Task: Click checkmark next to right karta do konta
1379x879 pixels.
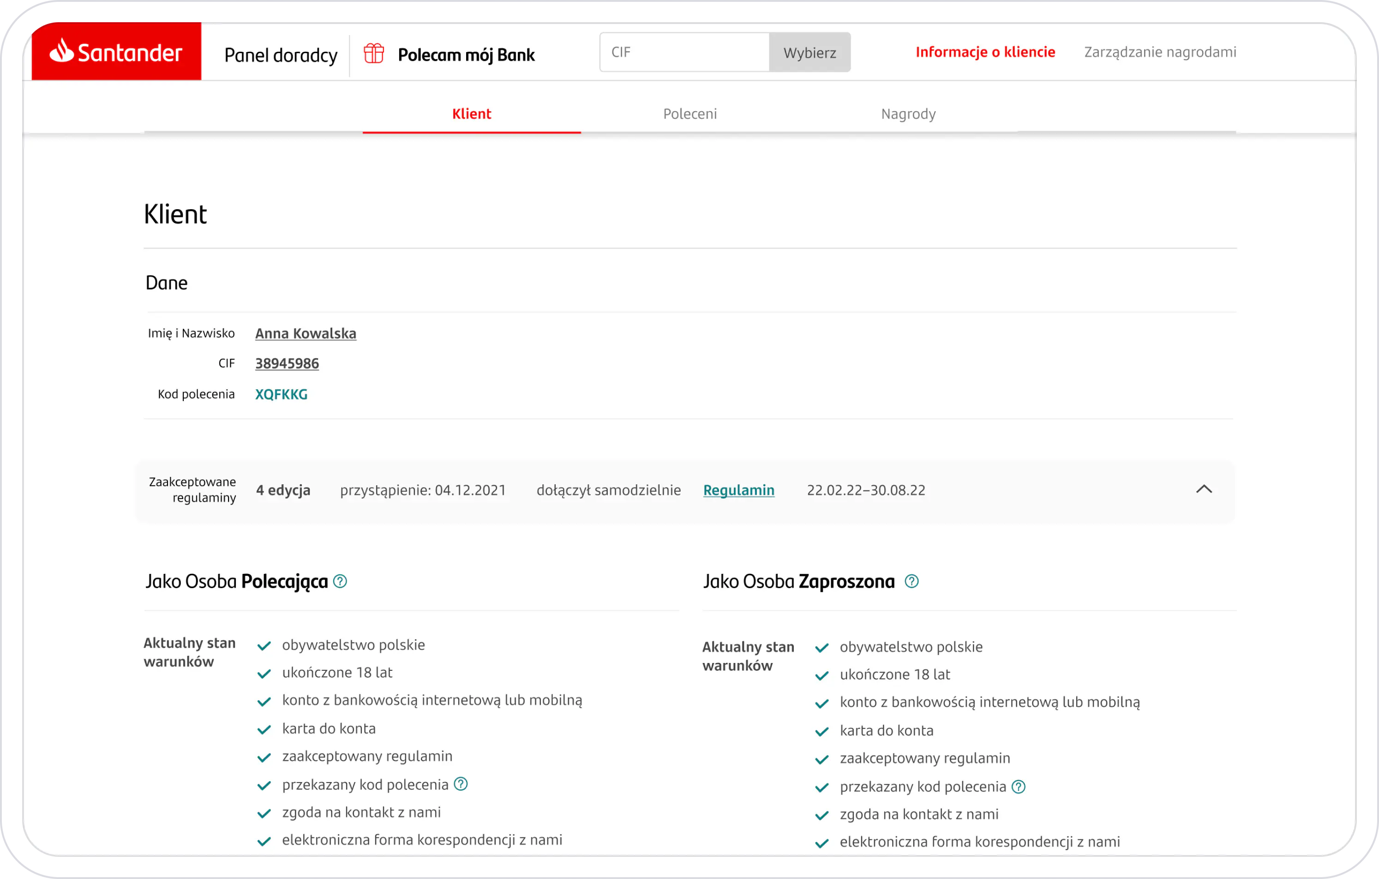Action: click(822, 731)
